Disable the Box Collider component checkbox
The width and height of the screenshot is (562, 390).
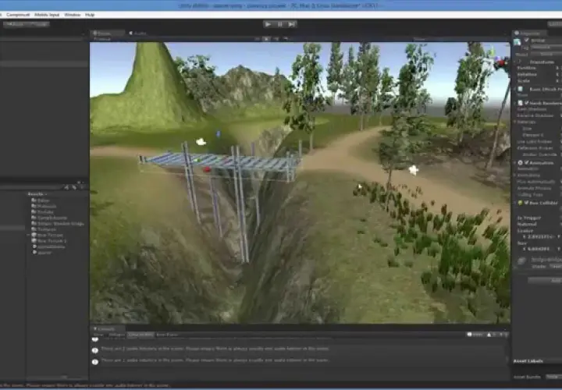527,203
